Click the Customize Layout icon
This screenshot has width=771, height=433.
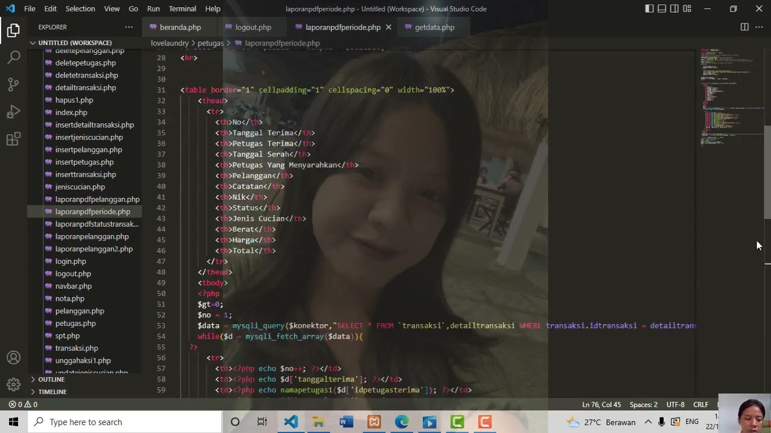[687, 8]
